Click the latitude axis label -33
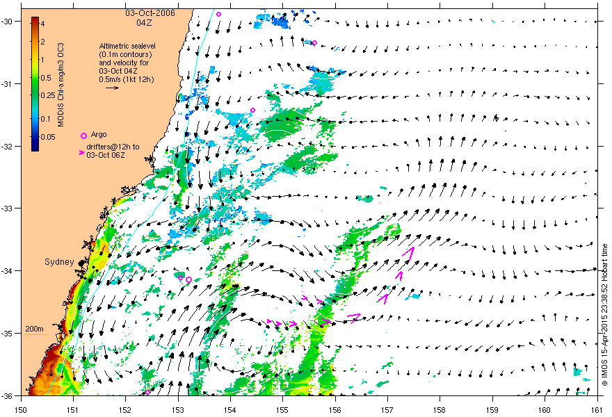Image resolution: width=612 pixels, height=417 pixels. point(8,208)
